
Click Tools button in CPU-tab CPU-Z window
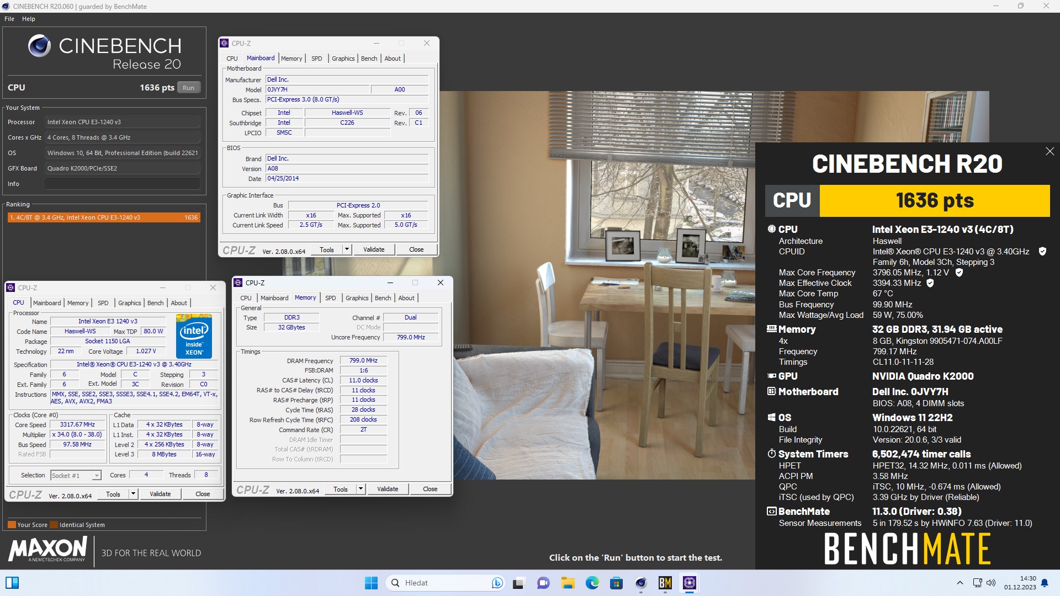click(113, 494)
